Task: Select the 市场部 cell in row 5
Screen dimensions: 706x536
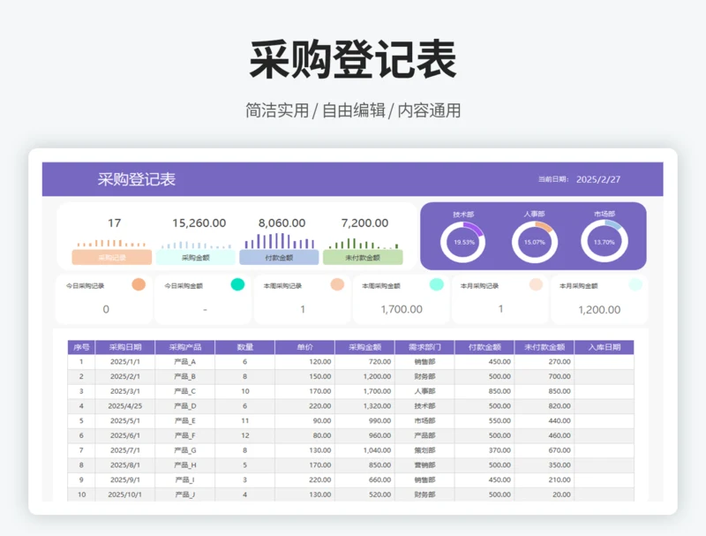Action: click(424, 420)
